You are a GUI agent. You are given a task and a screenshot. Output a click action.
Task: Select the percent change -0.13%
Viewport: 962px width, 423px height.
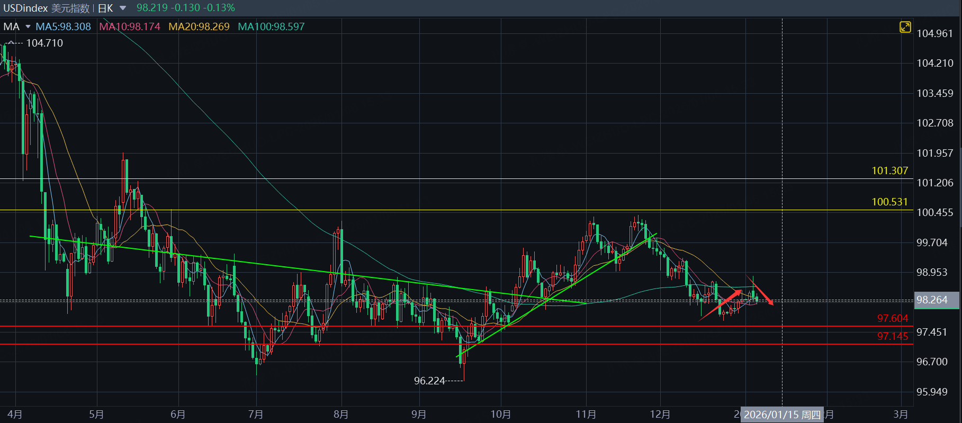click(219, 8)
